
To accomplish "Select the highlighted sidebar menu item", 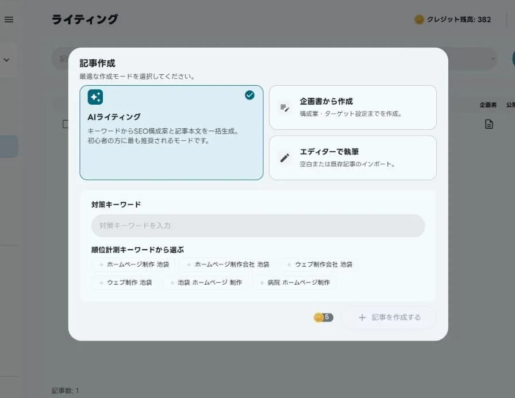I will (9, 146).
